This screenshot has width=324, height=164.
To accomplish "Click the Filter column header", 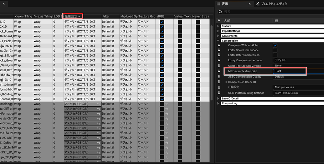I will coord(106,16).
